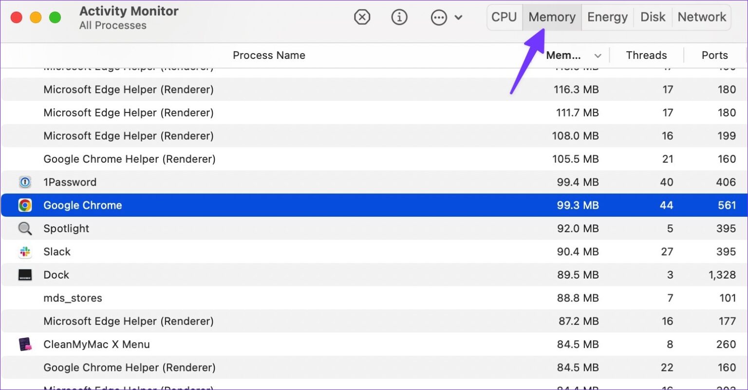Click the CleanMyMac X Menu icon
Screen dimensions: 748x390
25,344
